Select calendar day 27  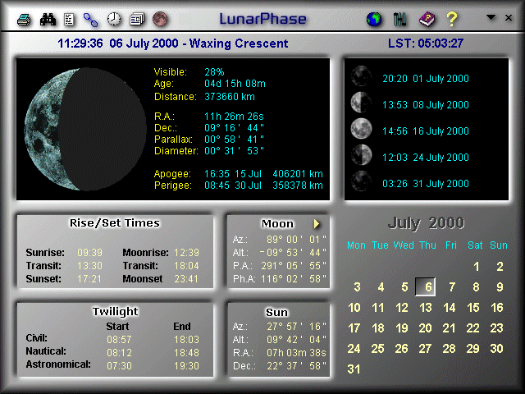coord(425,349)
